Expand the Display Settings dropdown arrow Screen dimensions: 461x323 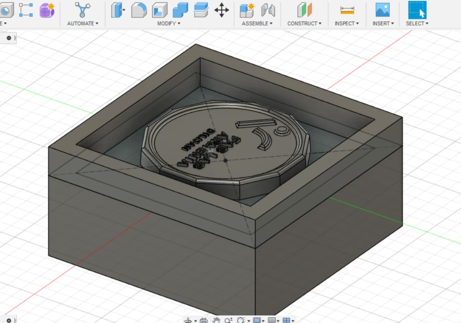263,321
